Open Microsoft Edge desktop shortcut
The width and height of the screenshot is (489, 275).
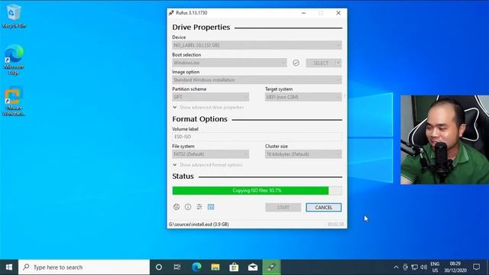(x=14, y=60)
